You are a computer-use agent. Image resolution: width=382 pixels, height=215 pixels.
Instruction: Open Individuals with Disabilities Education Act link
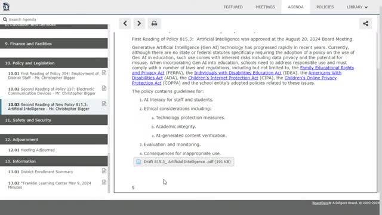pos(238,73)
